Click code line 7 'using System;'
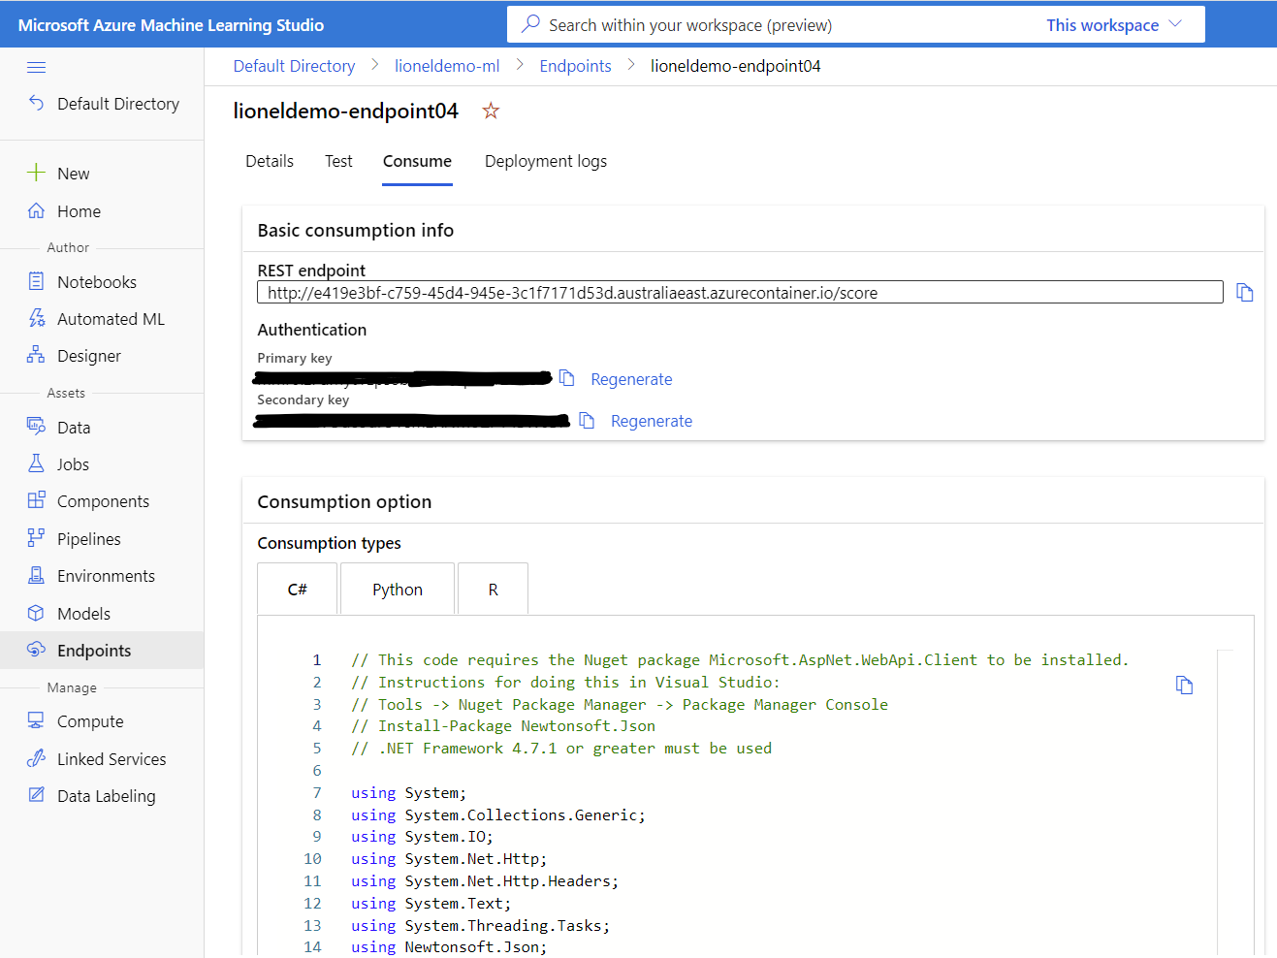 pyautogui.click(x=408, y=793)
